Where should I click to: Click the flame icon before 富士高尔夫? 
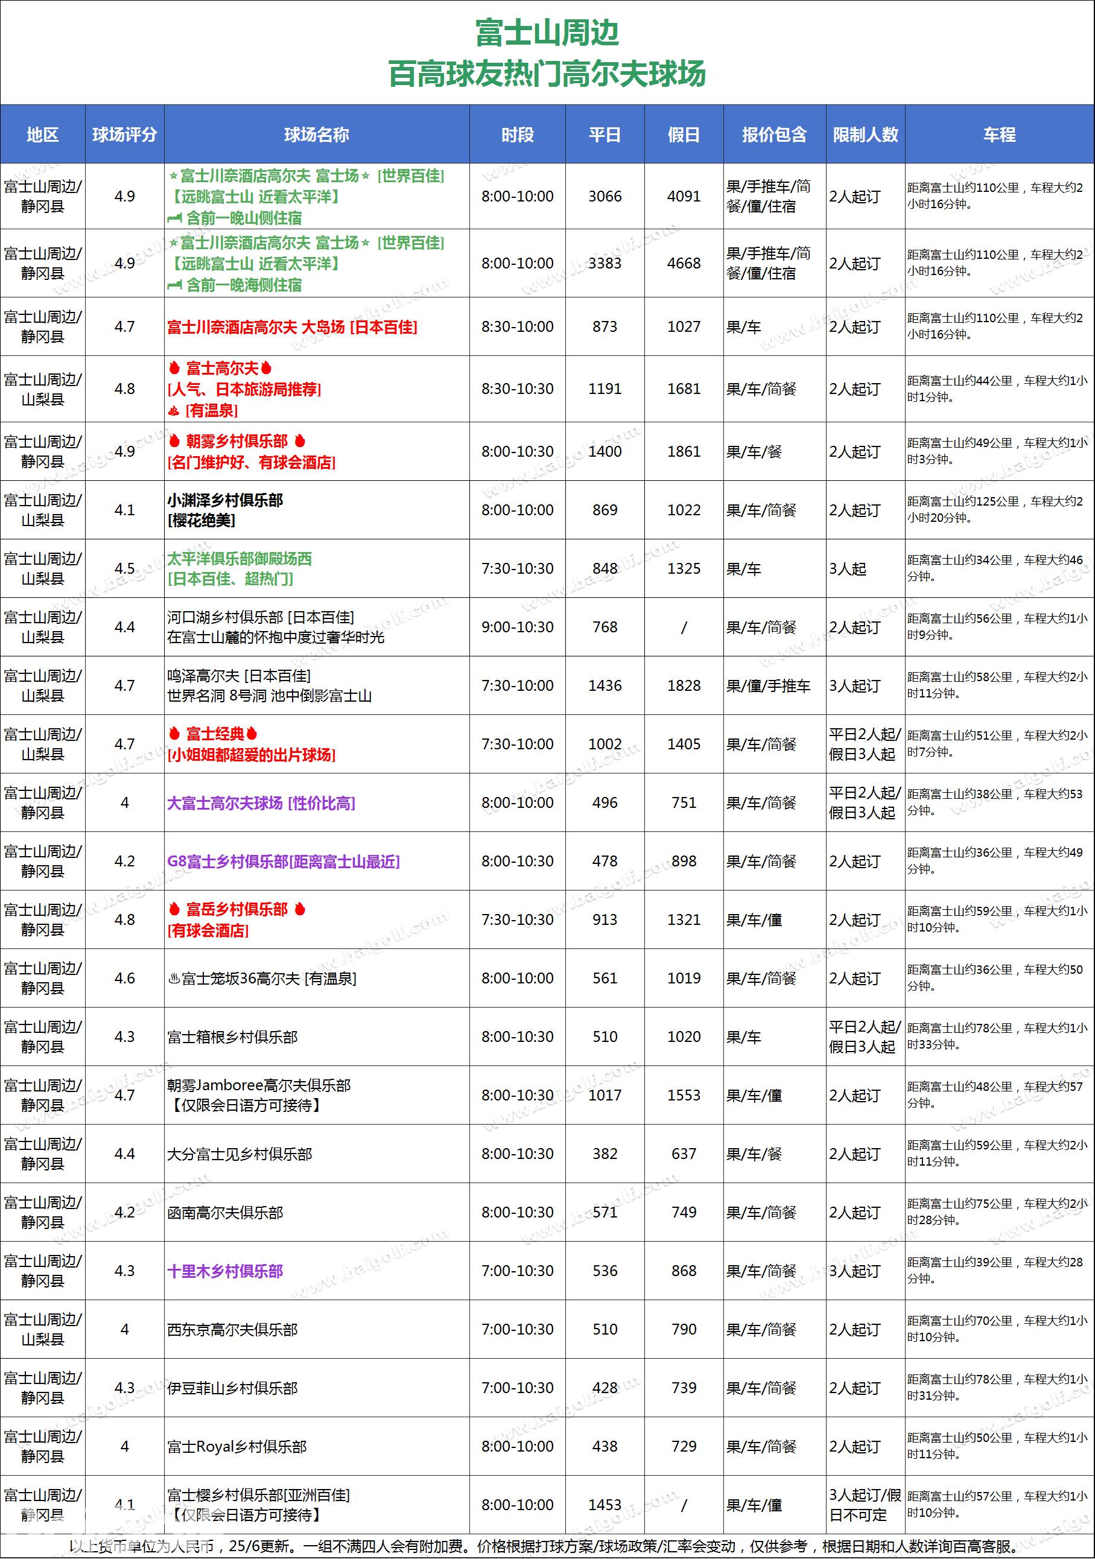tap(174, 368)
